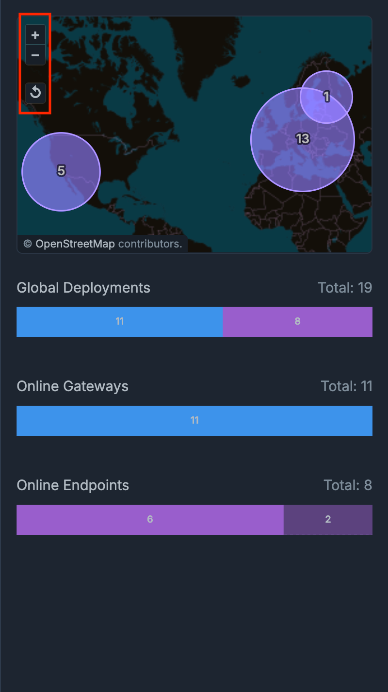
Task: Click the Online Endpoints heading
Action: [73, 486]
